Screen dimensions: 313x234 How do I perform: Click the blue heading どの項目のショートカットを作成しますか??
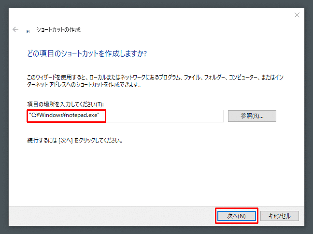[x=87, y=53]
